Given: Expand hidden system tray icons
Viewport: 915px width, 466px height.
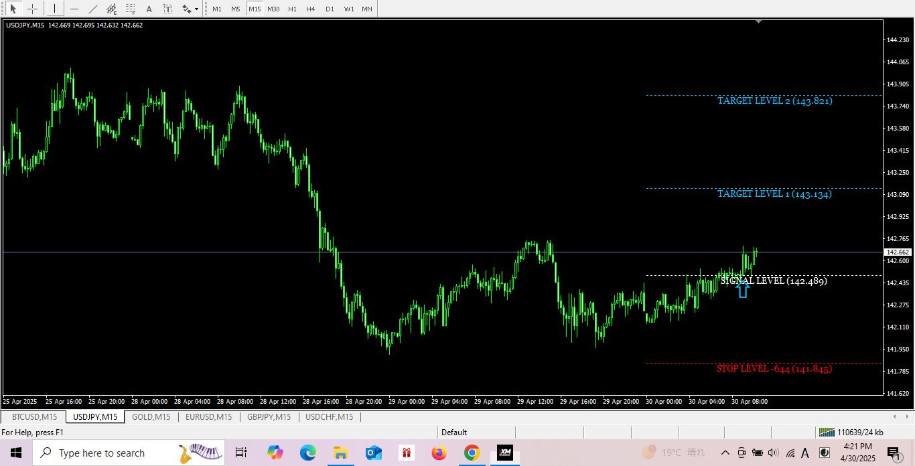Looking at the screenshot, I should 725,453.
